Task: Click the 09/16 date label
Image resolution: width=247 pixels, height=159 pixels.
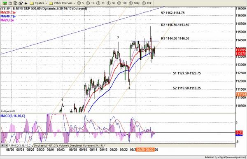Action: click(103, 150)
